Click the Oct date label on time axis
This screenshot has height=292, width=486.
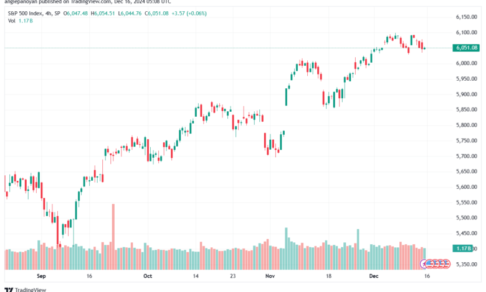[148, 276]
